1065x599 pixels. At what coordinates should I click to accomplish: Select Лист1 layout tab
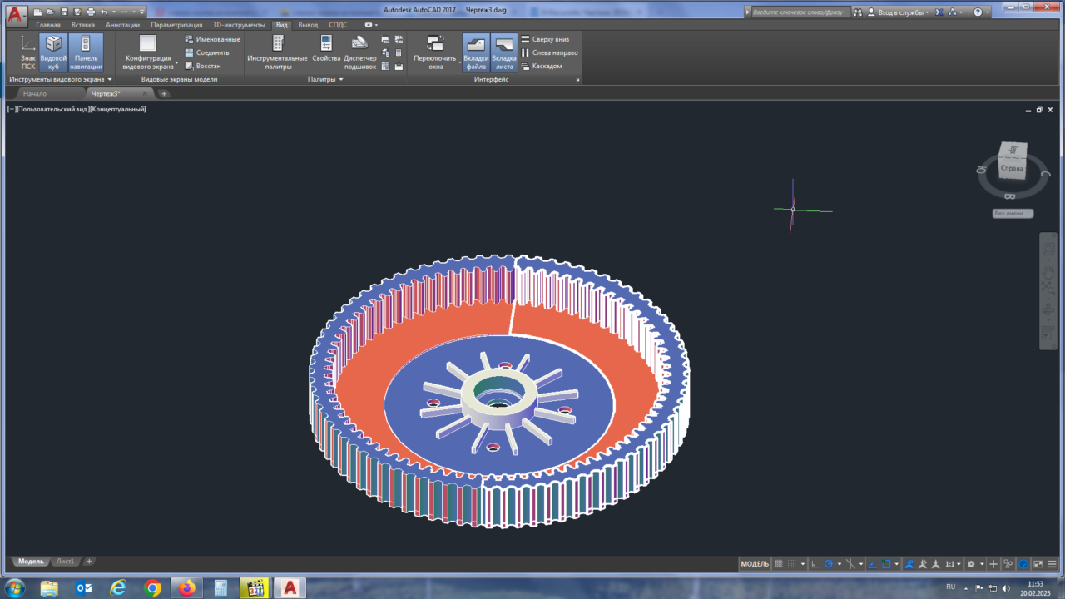click(x=65, y=562)
